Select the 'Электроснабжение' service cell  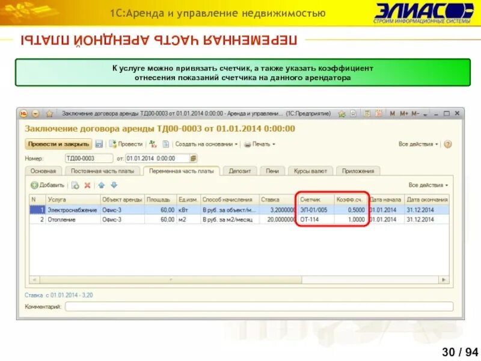tap(73, 210)
